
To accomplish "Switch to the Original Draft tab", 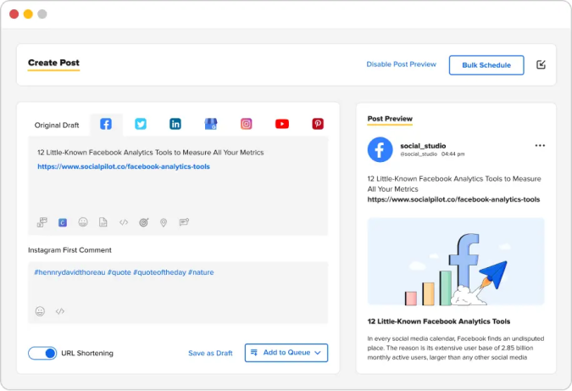I will pos(57,126).
